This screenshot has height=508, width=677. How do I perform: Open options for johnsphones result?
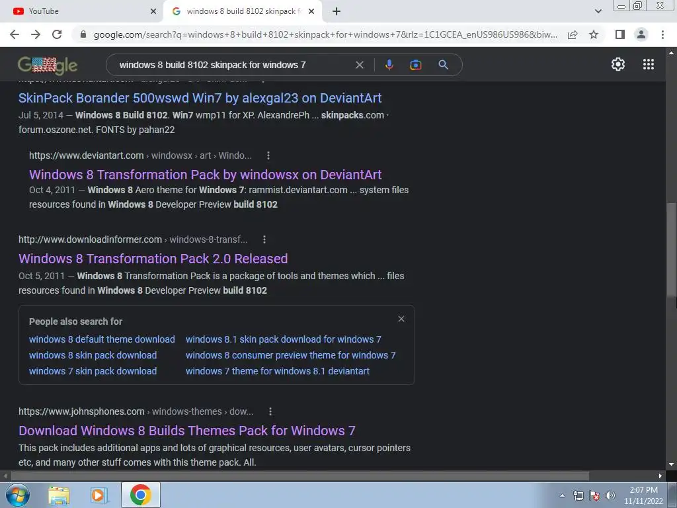tap(270, 411)
